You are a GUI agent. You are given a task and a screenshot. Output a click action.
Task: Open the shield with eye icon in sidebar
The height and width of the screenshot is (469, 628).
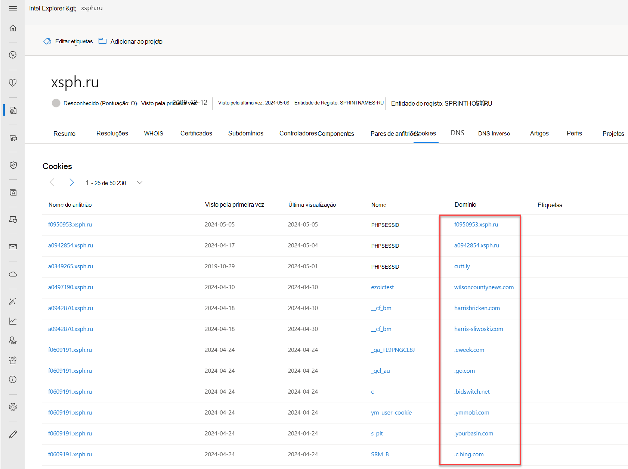coord(13,165)
